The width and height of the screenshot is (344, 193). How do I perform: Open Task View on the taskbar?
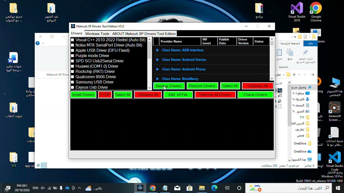point(227,188)
